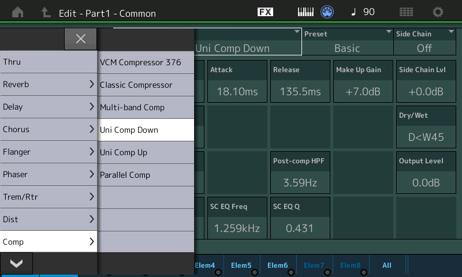The height and width of the screenshot is (277, 462).
Task: Close the effect category popup
Action: click(80, 39)
